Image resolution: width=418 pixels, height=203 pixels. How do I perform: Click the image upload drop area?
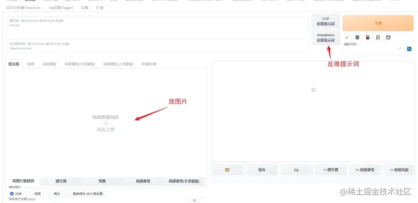pos(106,123)
